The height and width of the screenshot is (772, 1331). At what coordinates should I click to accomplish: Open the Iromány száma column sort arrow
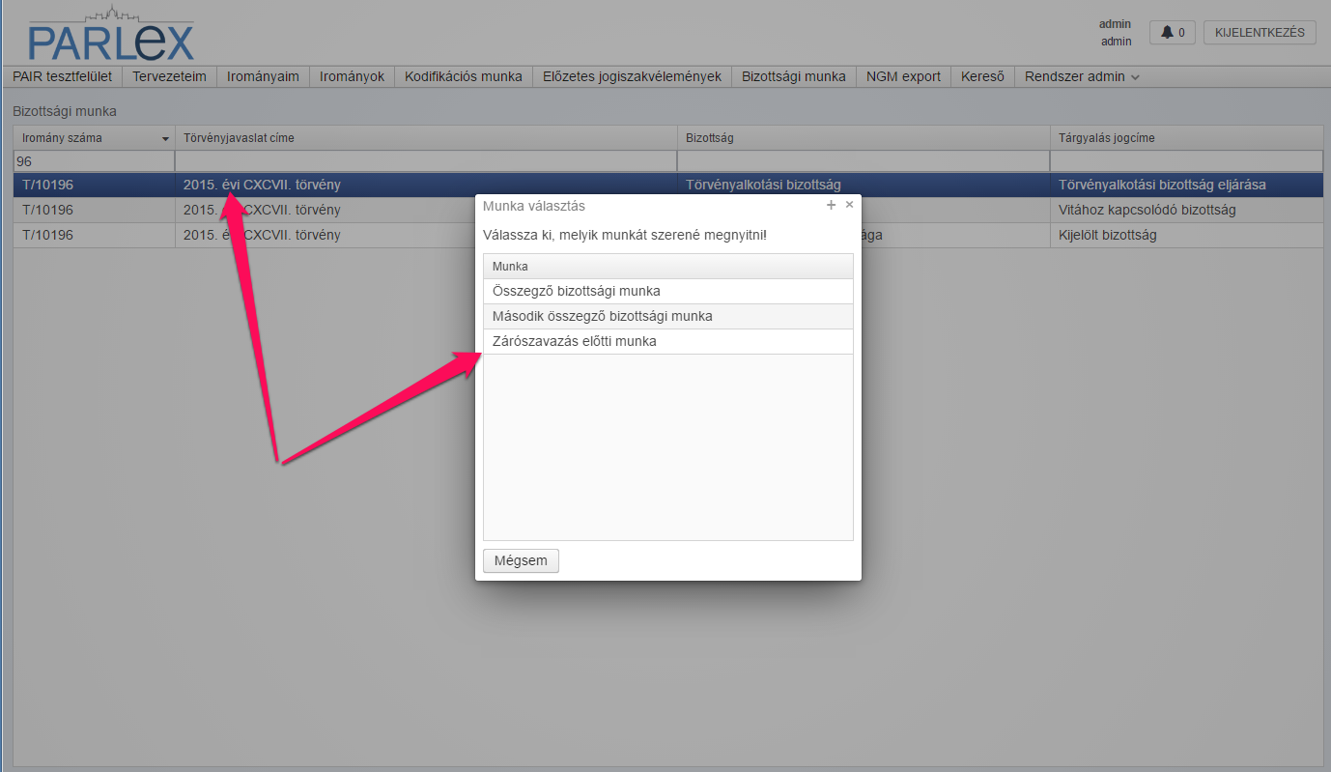(x=165, y=139)
